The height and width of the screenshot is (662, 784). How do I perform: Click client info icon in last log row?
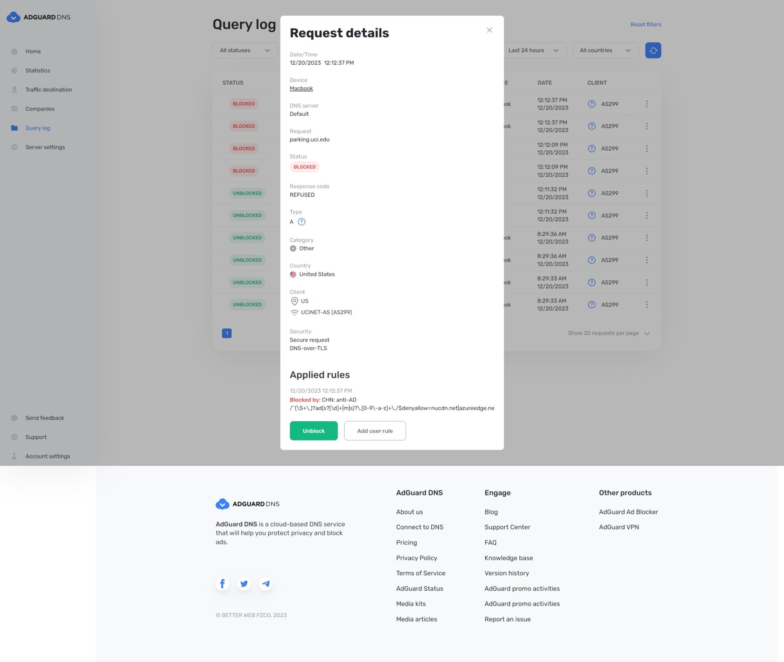[x=592, y=305]
